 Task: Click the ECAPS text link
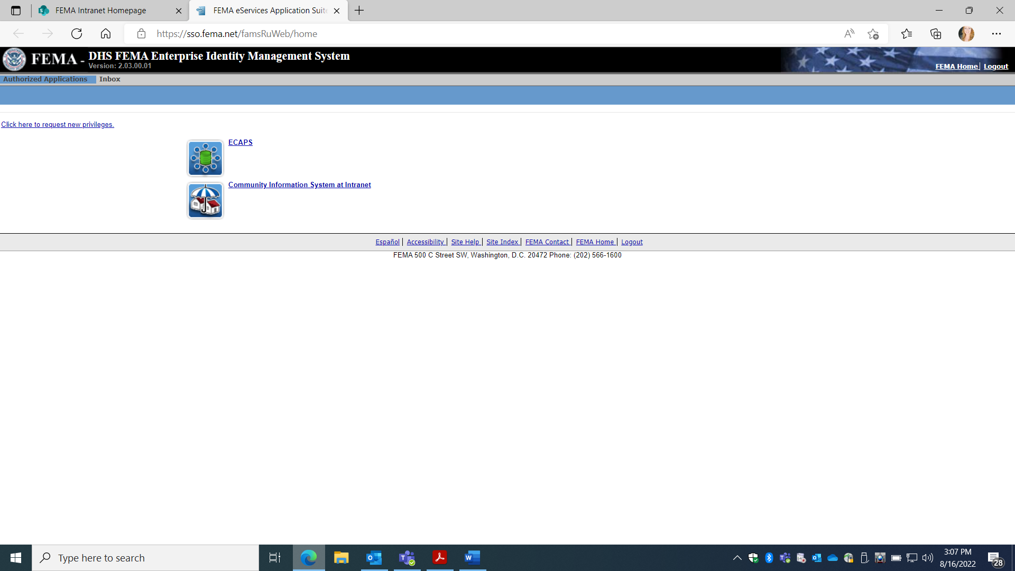coord(240,143)
